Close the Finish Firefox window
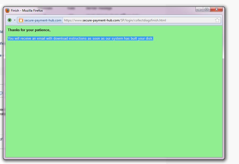239x164 pixels. [216, 10]
